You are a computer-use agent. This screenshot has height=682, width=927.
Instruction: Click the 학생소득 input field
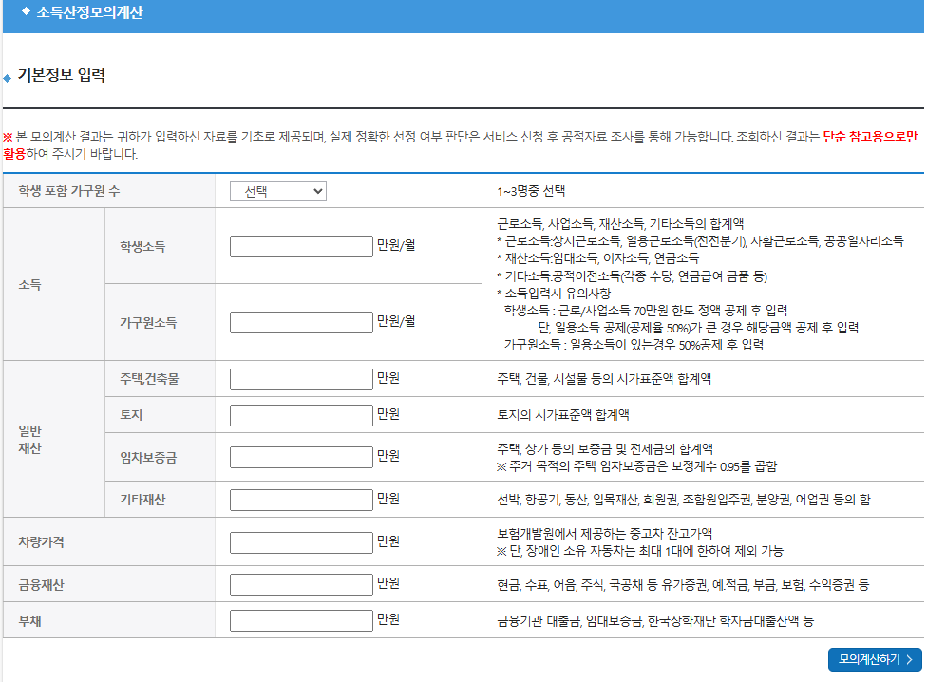pos(300,245)
